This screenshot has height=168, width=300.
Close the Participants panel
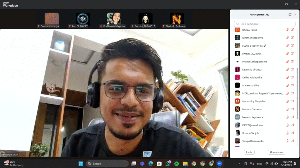click(x=295, y=15)
